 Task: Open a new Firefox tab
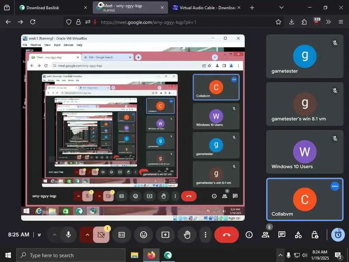pos(252,8)
